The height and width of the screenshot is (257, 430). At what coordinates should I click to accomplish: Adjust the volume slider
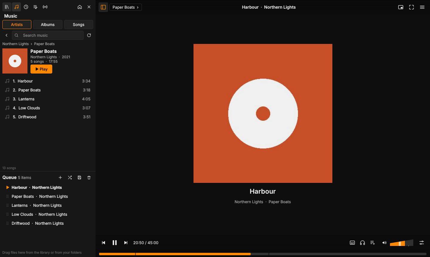pyautogui.click(x=401, y=243)
